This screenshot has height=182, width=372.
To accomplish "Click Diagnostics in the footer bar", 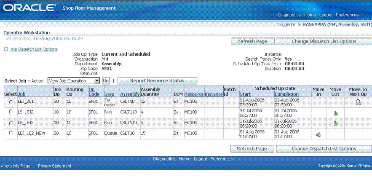I will point(164,159).
